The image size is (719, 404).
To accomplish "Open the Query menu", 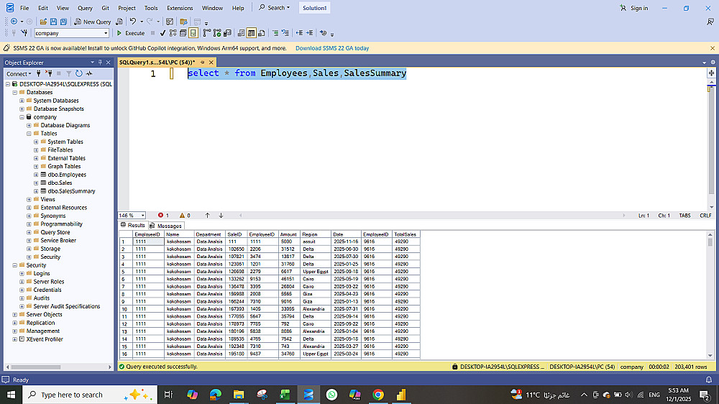I will (x=85, y=8).
